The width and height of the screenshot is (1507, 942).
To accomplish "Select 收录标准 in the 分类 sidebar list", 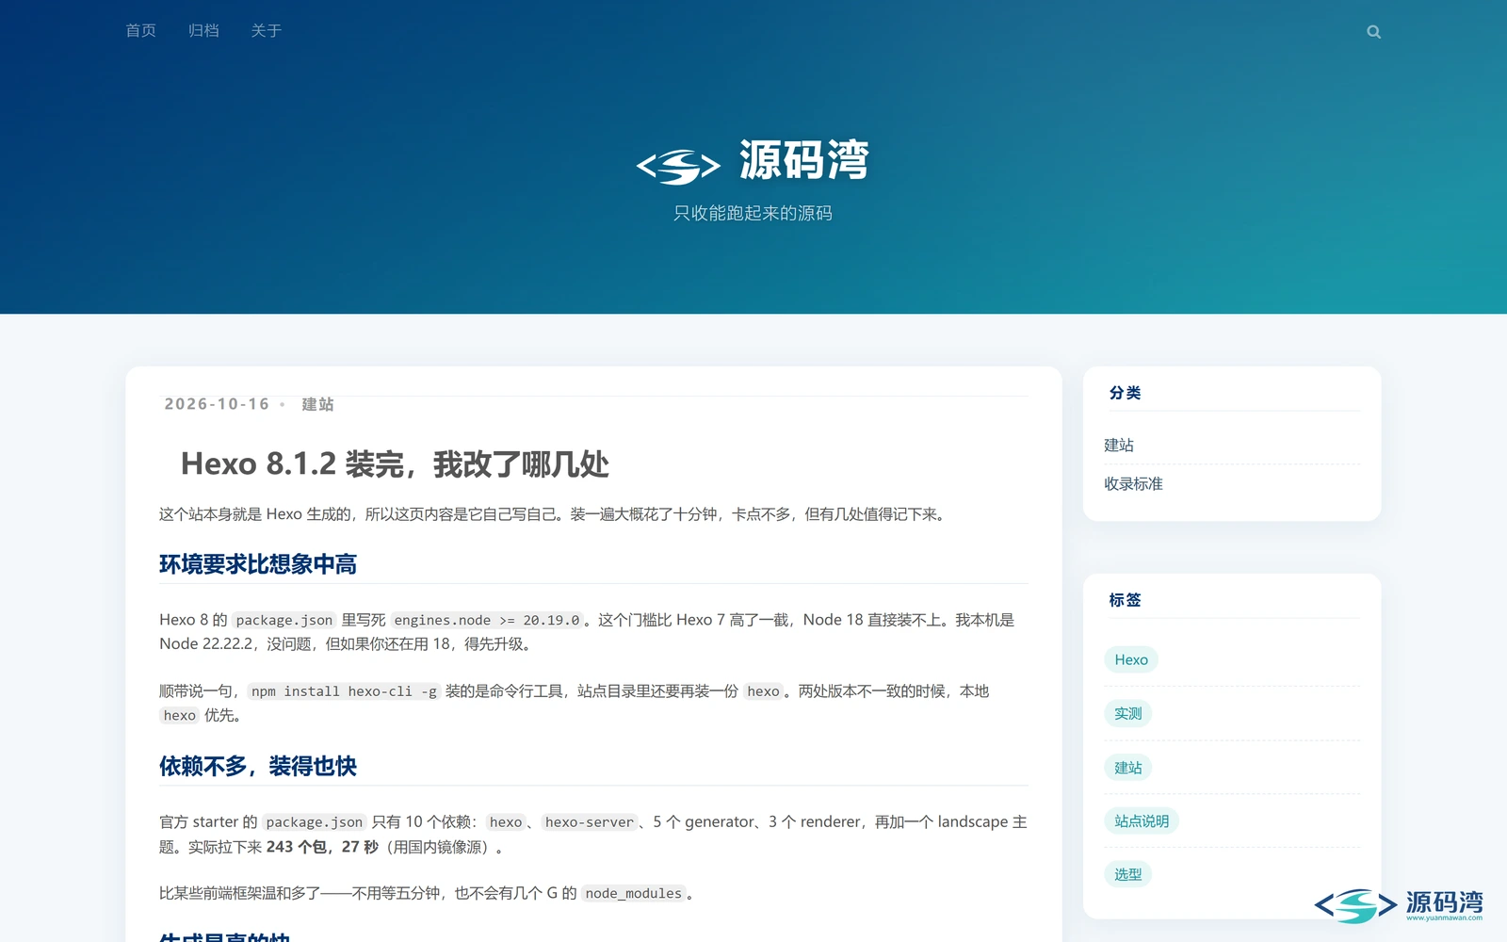I will click(x=1133, y=483).
